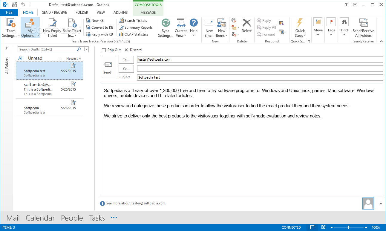Switch to the ADD-INS tab
Viewport: 386px width, 231px height.
click(x=121, y=13)
